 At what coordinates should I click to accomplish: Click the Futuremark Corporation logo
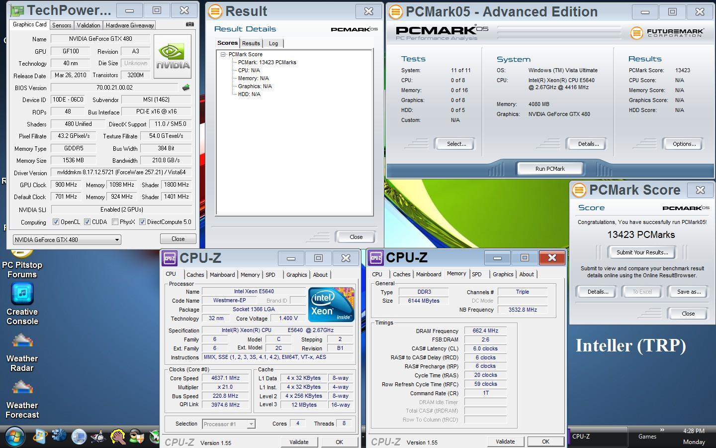tap(667, 33)
